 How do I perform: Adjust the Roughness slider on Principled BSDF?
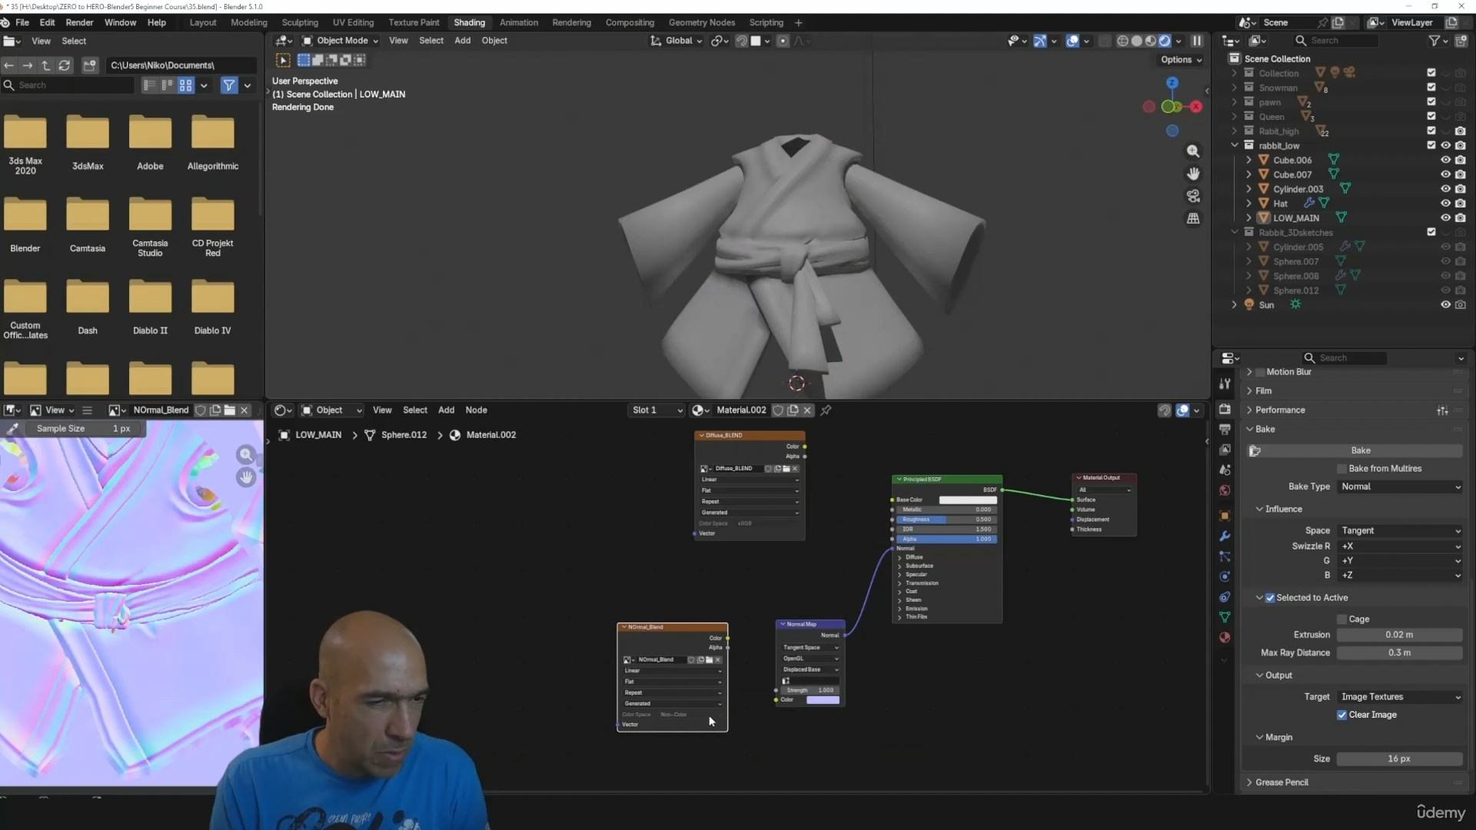(x=946, y=520)
